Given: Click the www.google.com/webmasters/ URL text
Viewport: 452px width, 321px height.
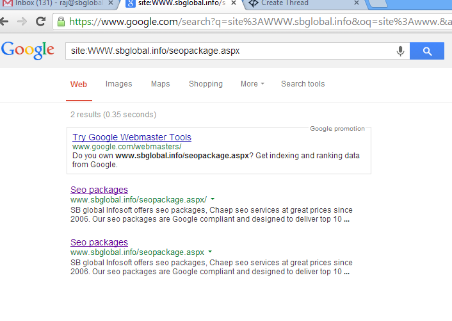Looking at the screenshot, I should pos(127,147).
